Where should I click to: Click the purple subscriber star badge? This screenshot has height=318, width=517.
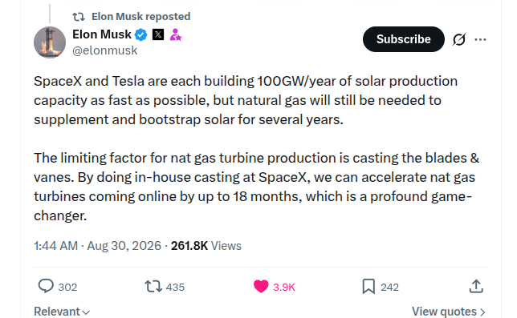point(175,34)
